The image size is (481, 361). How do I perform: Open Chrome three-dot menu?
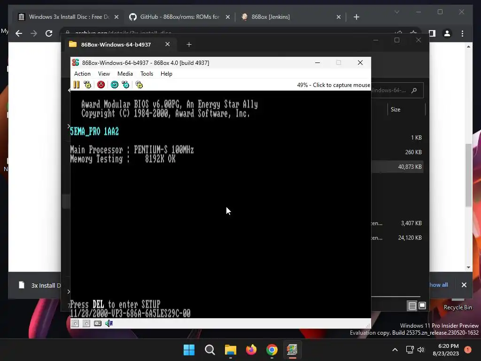click(x=462, y=33)
